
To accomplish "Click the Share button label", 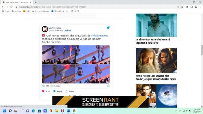I will click(x=71, y=91).
